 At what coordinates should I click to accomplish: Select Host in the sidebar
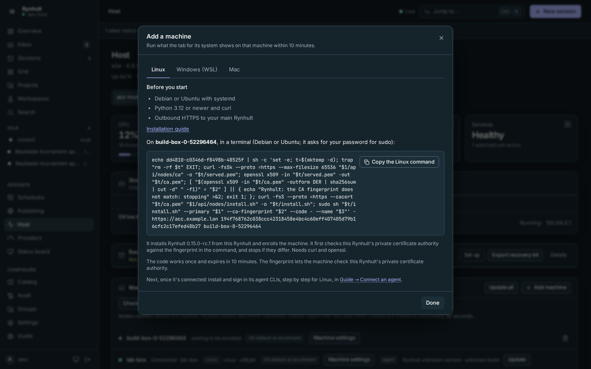pos(49,225)
